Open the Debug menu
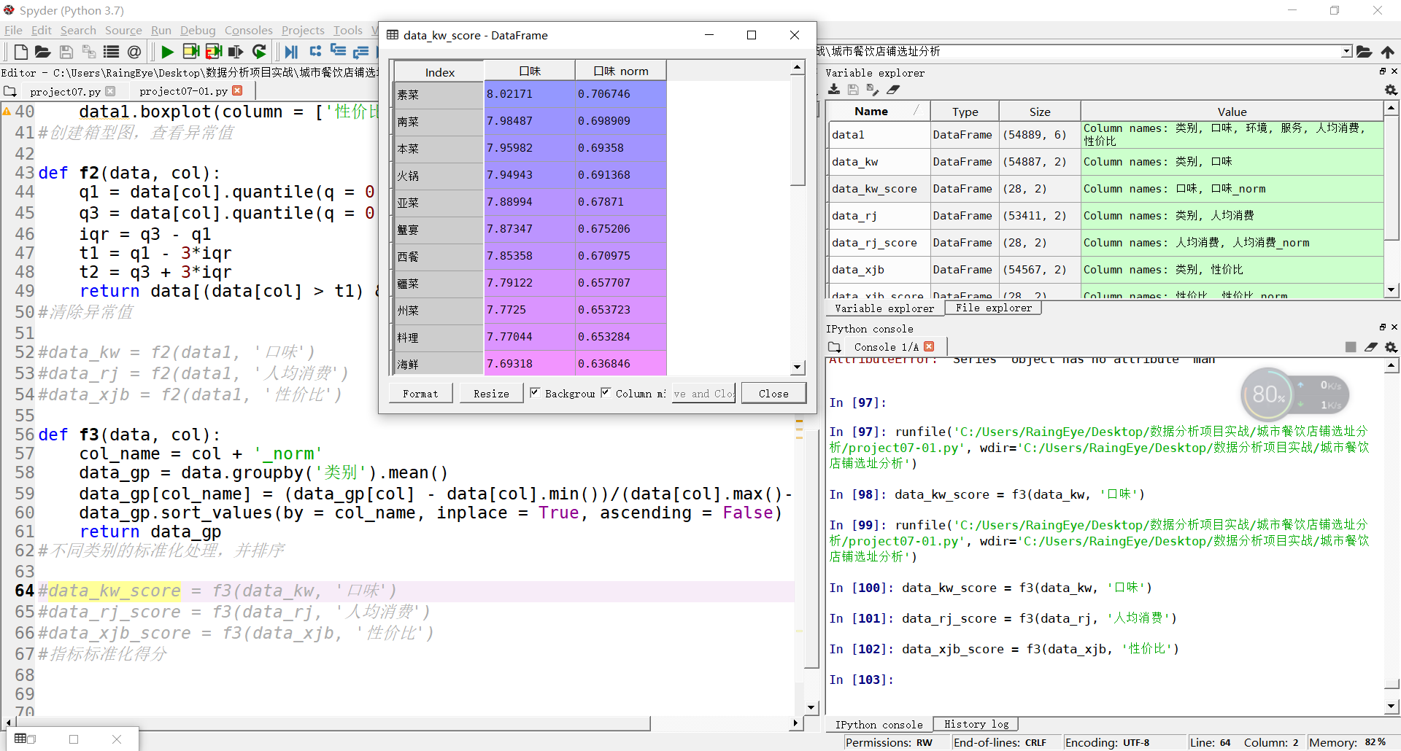 (x=198, y=30)
